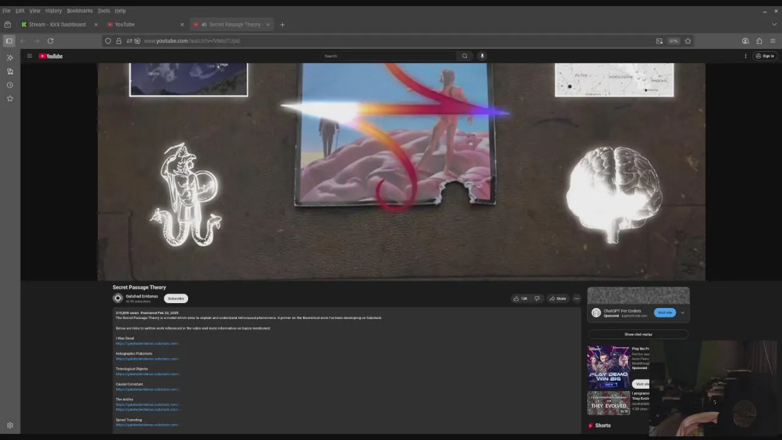Close the plain YouTube tab

pos(182,24)
